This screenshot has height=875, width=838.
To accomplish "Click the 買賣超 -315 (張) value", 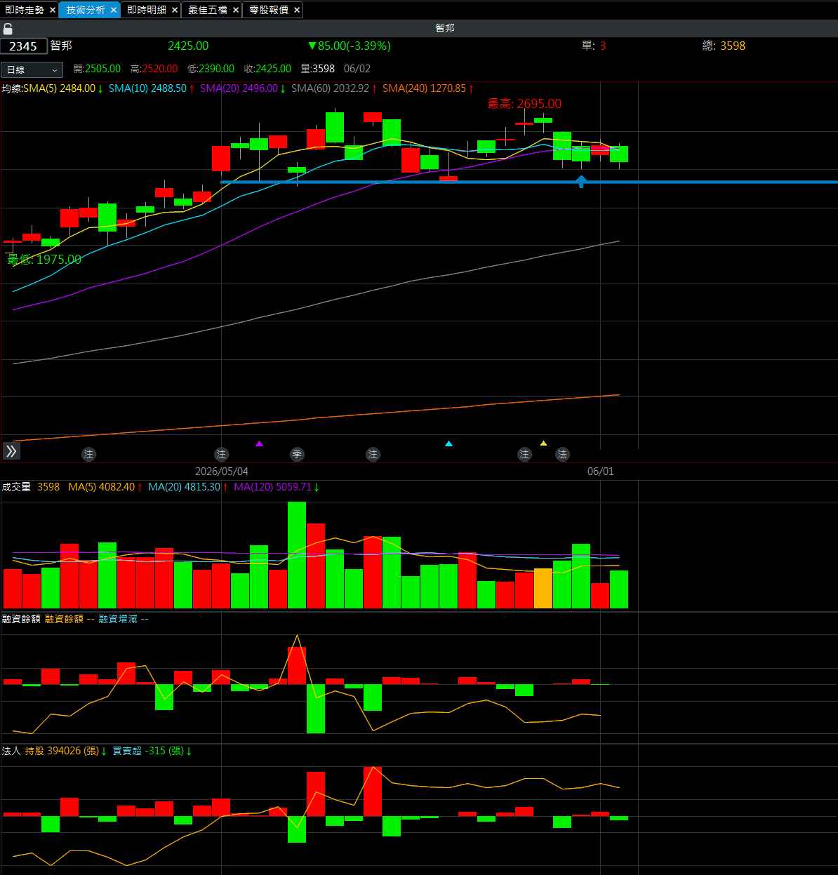I will tap(152, 751).
